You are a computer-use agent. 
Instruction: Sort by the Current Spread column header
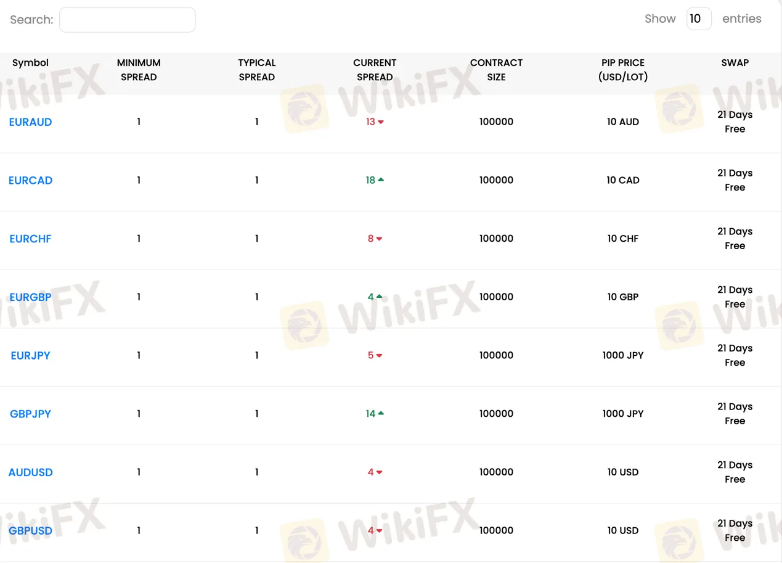click(x=375, y=70)
